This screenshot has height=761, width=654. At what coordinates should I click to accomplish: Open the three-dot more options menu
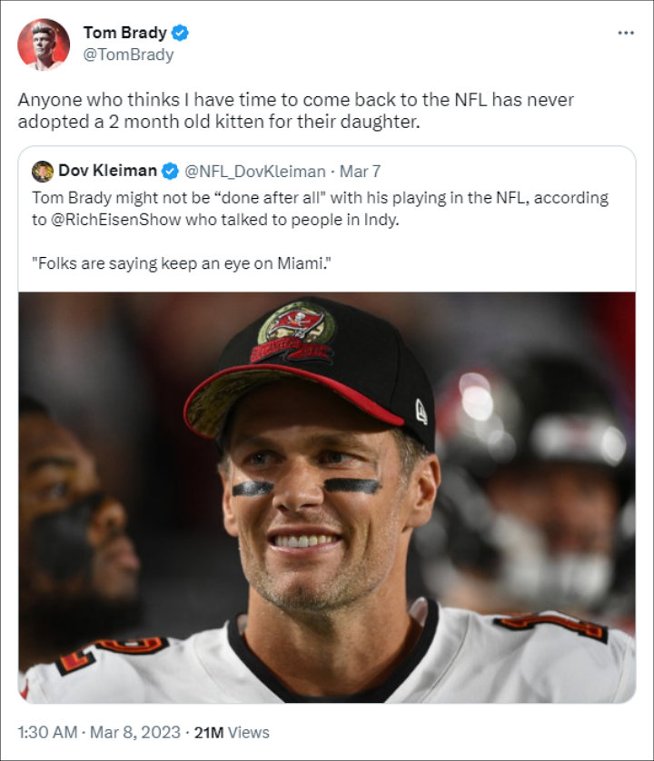point(625,33)
